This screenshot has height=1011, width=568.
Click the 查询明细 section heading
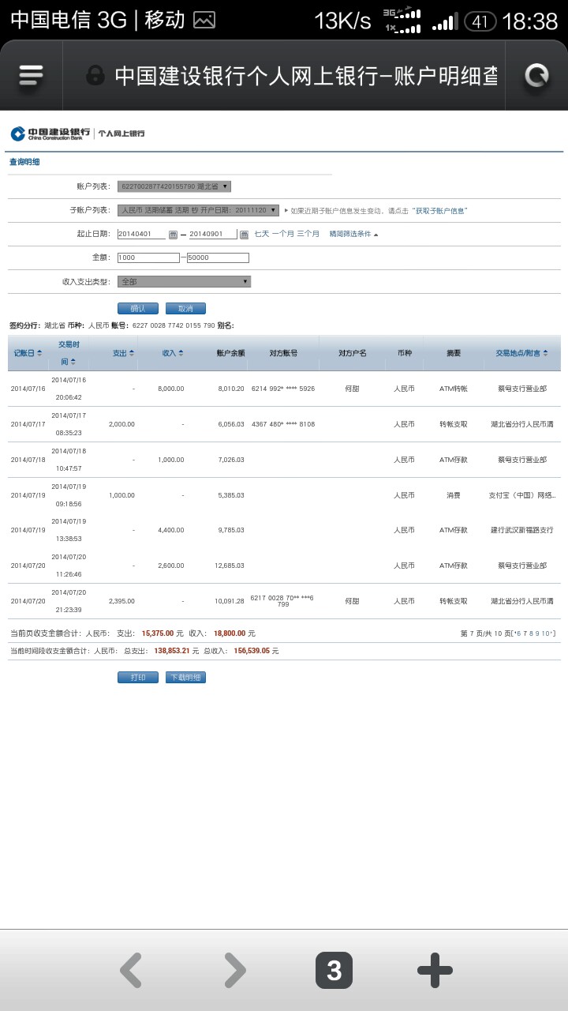pyautogui.click(x=24, y=163)
